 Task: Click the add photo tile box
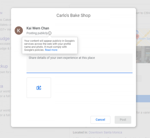39,88
